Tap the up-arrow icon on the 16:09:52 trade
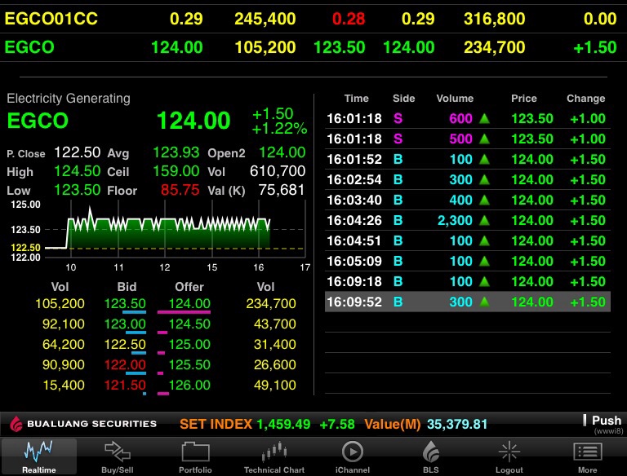The width and height of the screenshot is (627, 476). point(484,302)
